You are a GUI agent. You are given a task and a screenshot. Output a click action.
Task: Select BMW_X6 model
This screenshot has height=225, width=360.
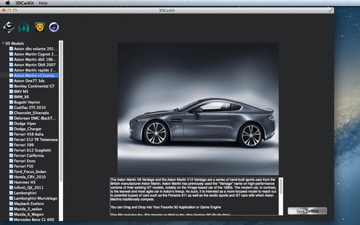pos(21,97)
